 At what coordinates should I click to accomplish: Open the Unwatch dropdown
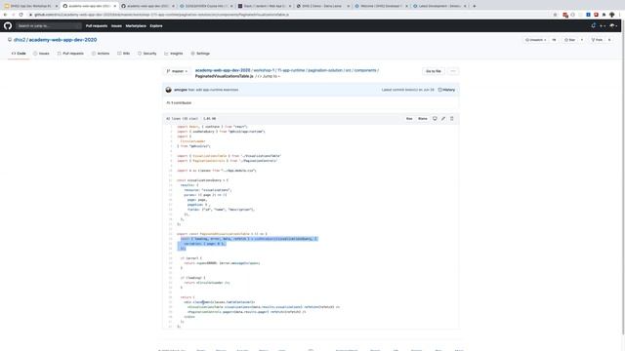[x=536, y=40]
